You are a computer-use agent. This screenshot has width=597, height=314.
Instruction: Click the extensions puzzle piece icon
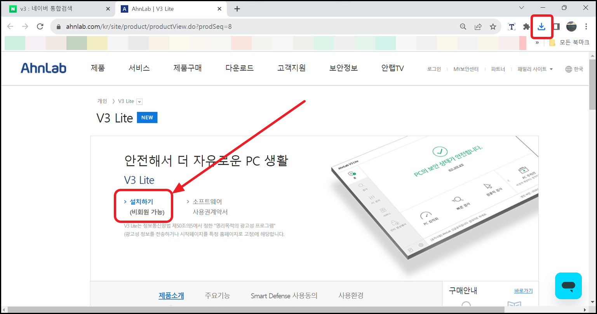pyautogui.click(x=526, y=26)
